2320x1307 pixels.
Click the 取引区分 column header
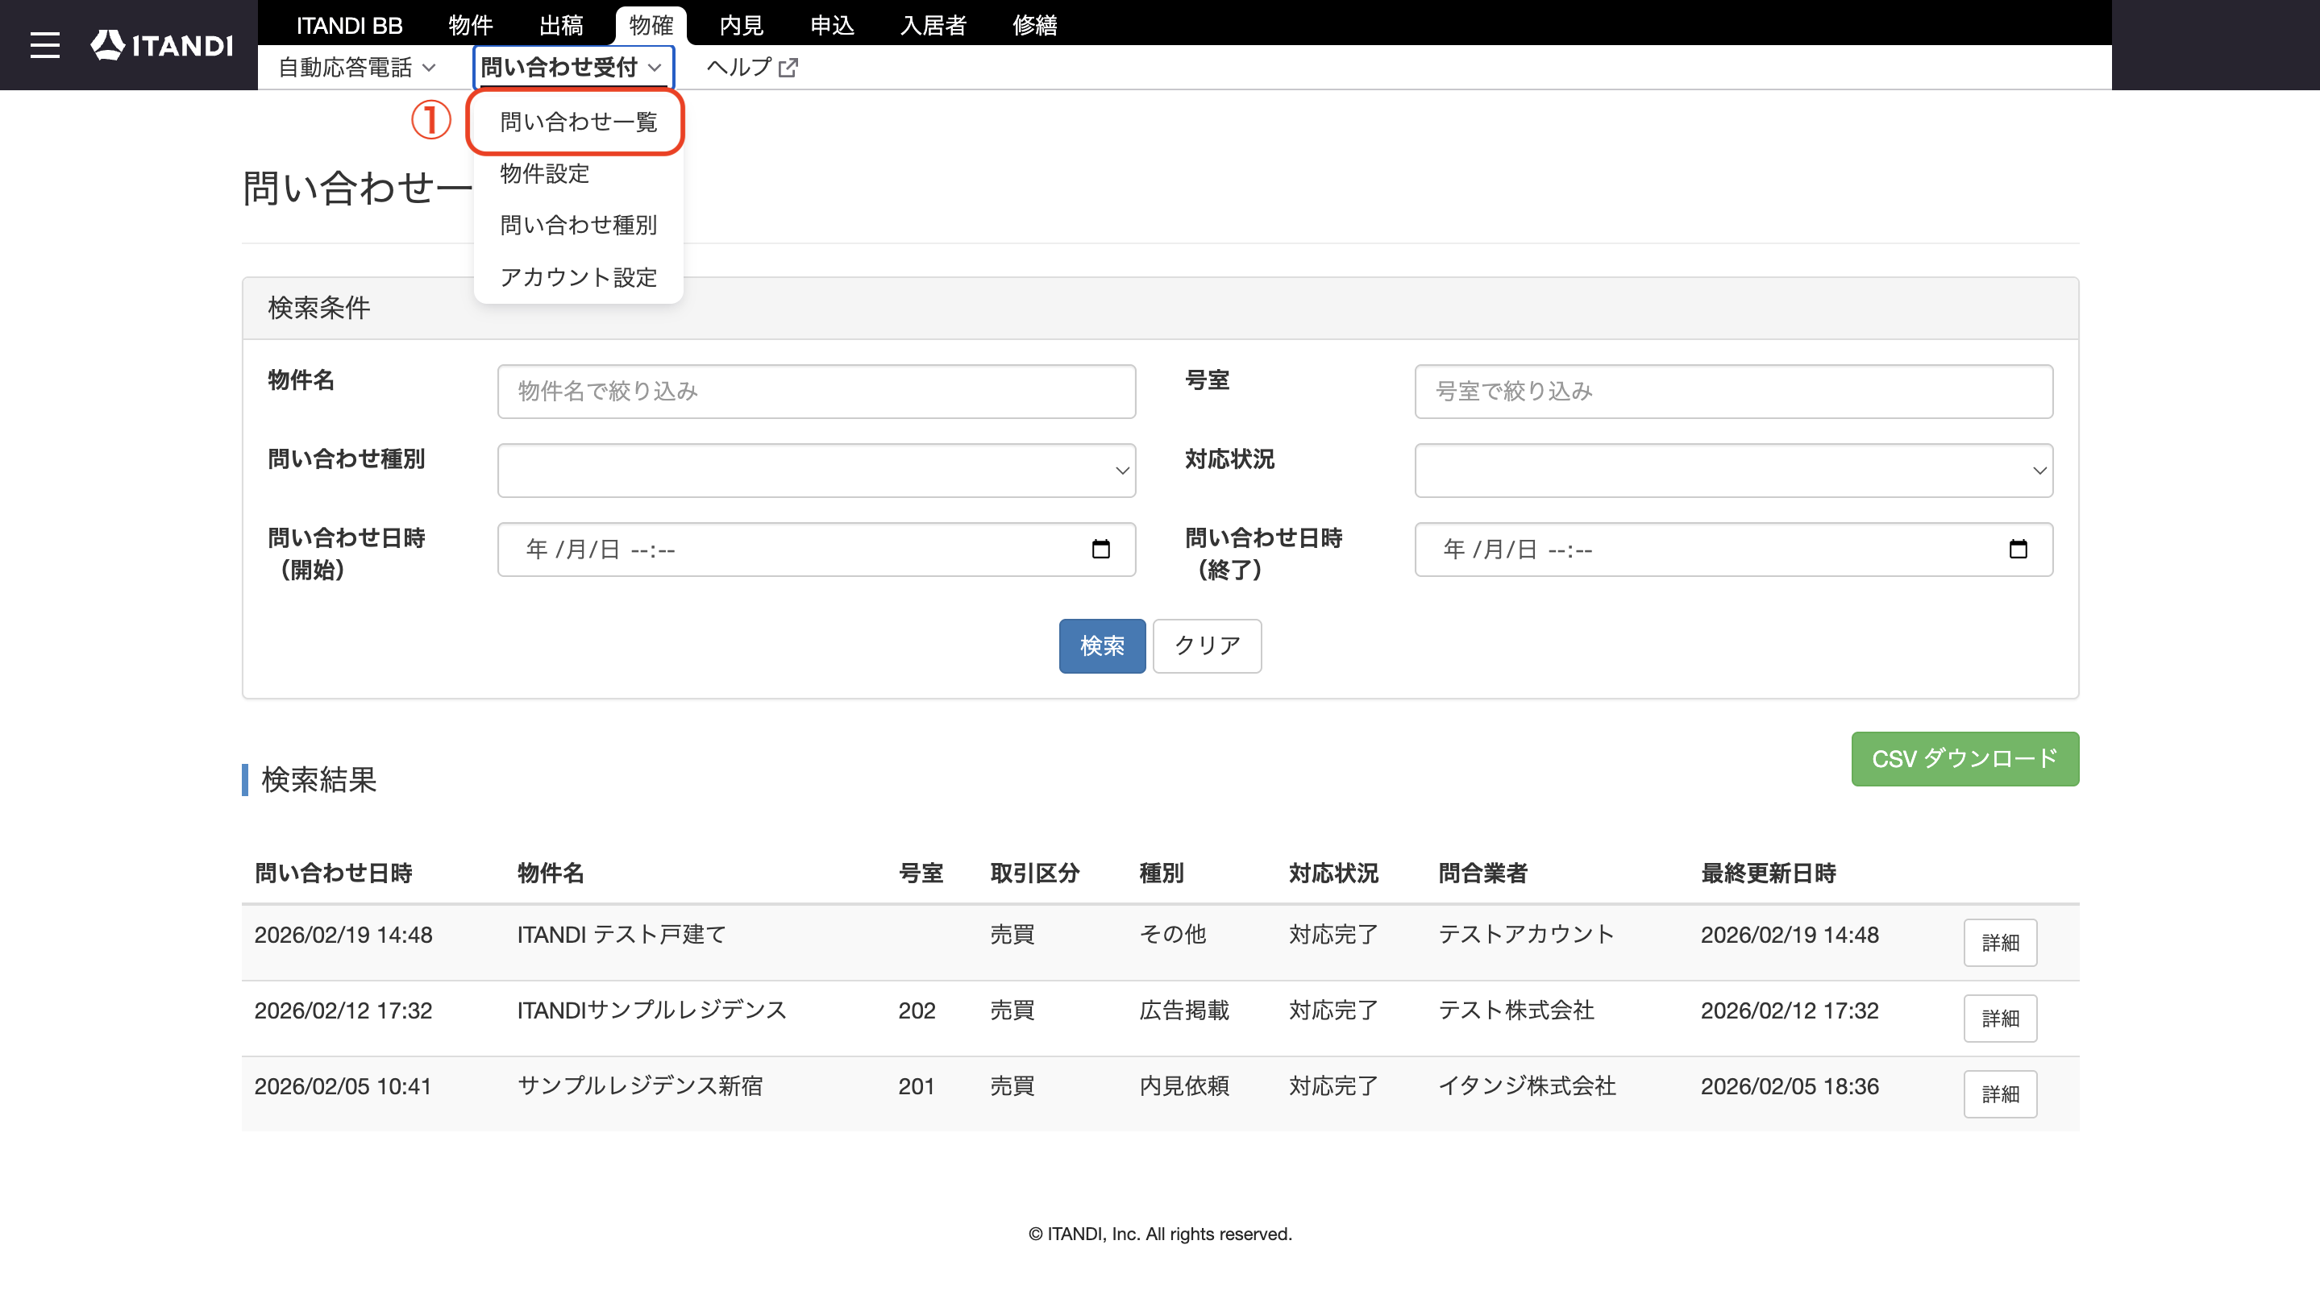coord(1035,872)
